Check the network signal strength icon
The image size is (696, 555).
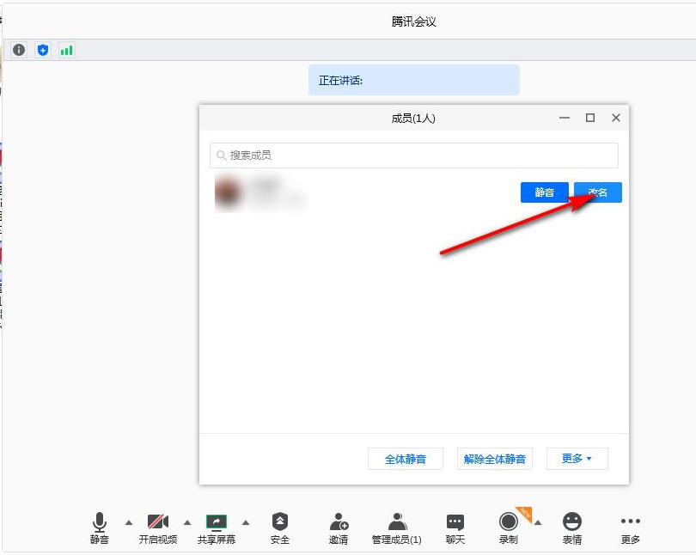[66, 50]
